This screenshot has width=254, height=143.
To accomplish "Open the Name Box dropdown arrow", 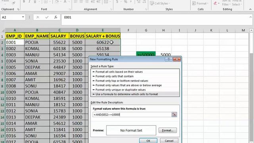I will (x=23, y=17).
